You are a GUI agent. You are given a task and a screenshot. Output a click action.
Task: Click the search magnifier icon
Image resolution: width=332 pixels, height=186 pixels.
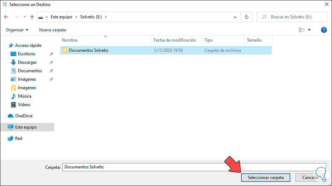point(264,17)
